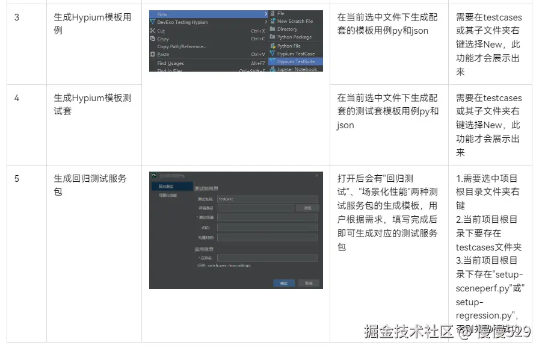Click the Python File icon
The image size is (542, 351).
click(x=273, y=46)
